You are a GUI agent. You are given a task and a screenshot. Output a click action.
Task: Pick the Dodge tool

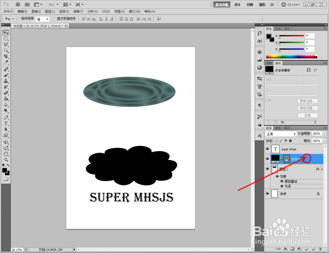[6, 110]
